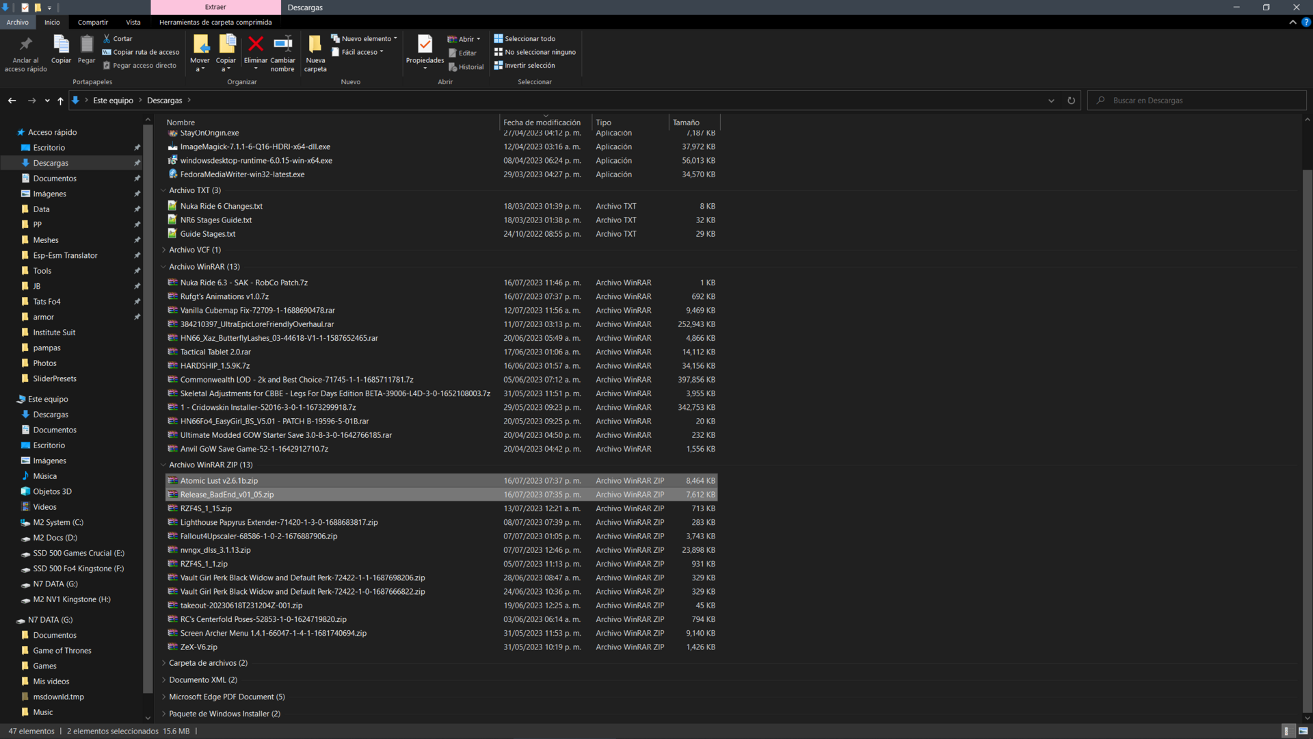This screenshot has height=739, width=1313.
Task: Select Tactical Tablet 2.0.rar file
Action: [441, 352]
